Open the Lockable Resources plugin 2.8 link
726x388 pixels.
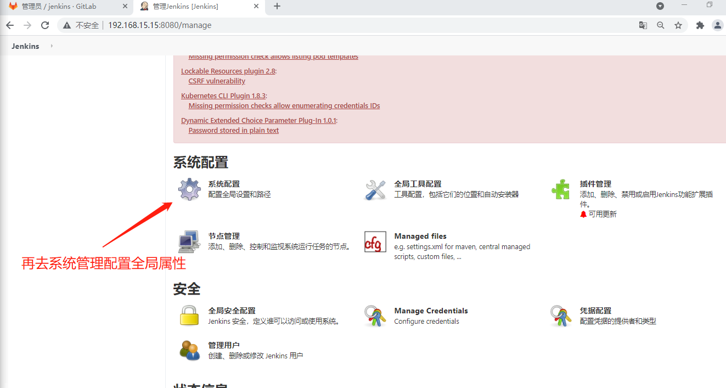(x=228, y=71)
